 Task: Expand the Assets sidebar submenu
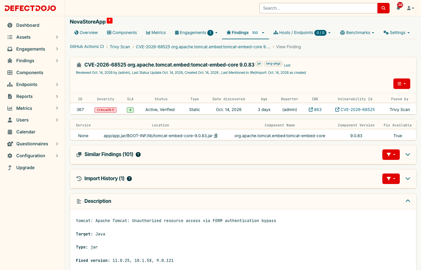57,37
